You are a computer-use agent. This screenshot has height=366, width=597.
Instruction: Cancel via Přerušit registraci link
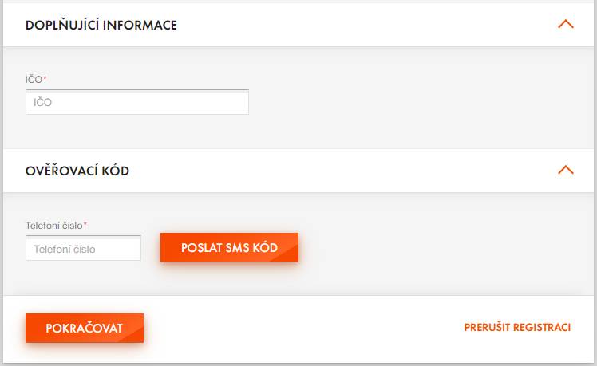(x=517, y=327)
